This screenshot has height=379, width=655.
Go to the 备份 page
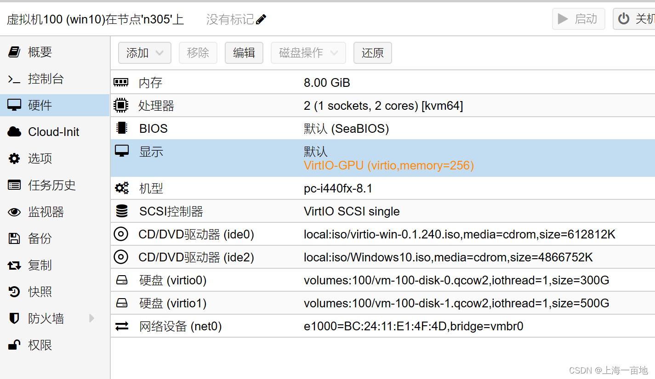[55, 238]
